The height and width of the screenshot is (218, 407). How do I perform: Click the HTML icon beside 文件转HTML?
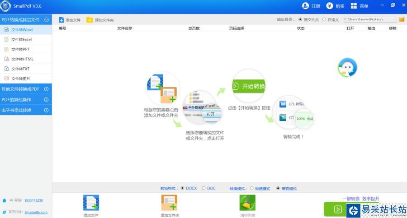coord(6,59)
